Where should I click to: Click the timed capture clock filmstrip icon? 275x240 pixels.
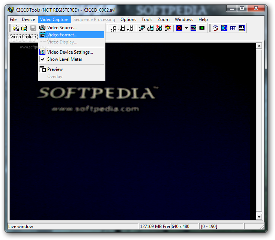(x=159, y=28)
